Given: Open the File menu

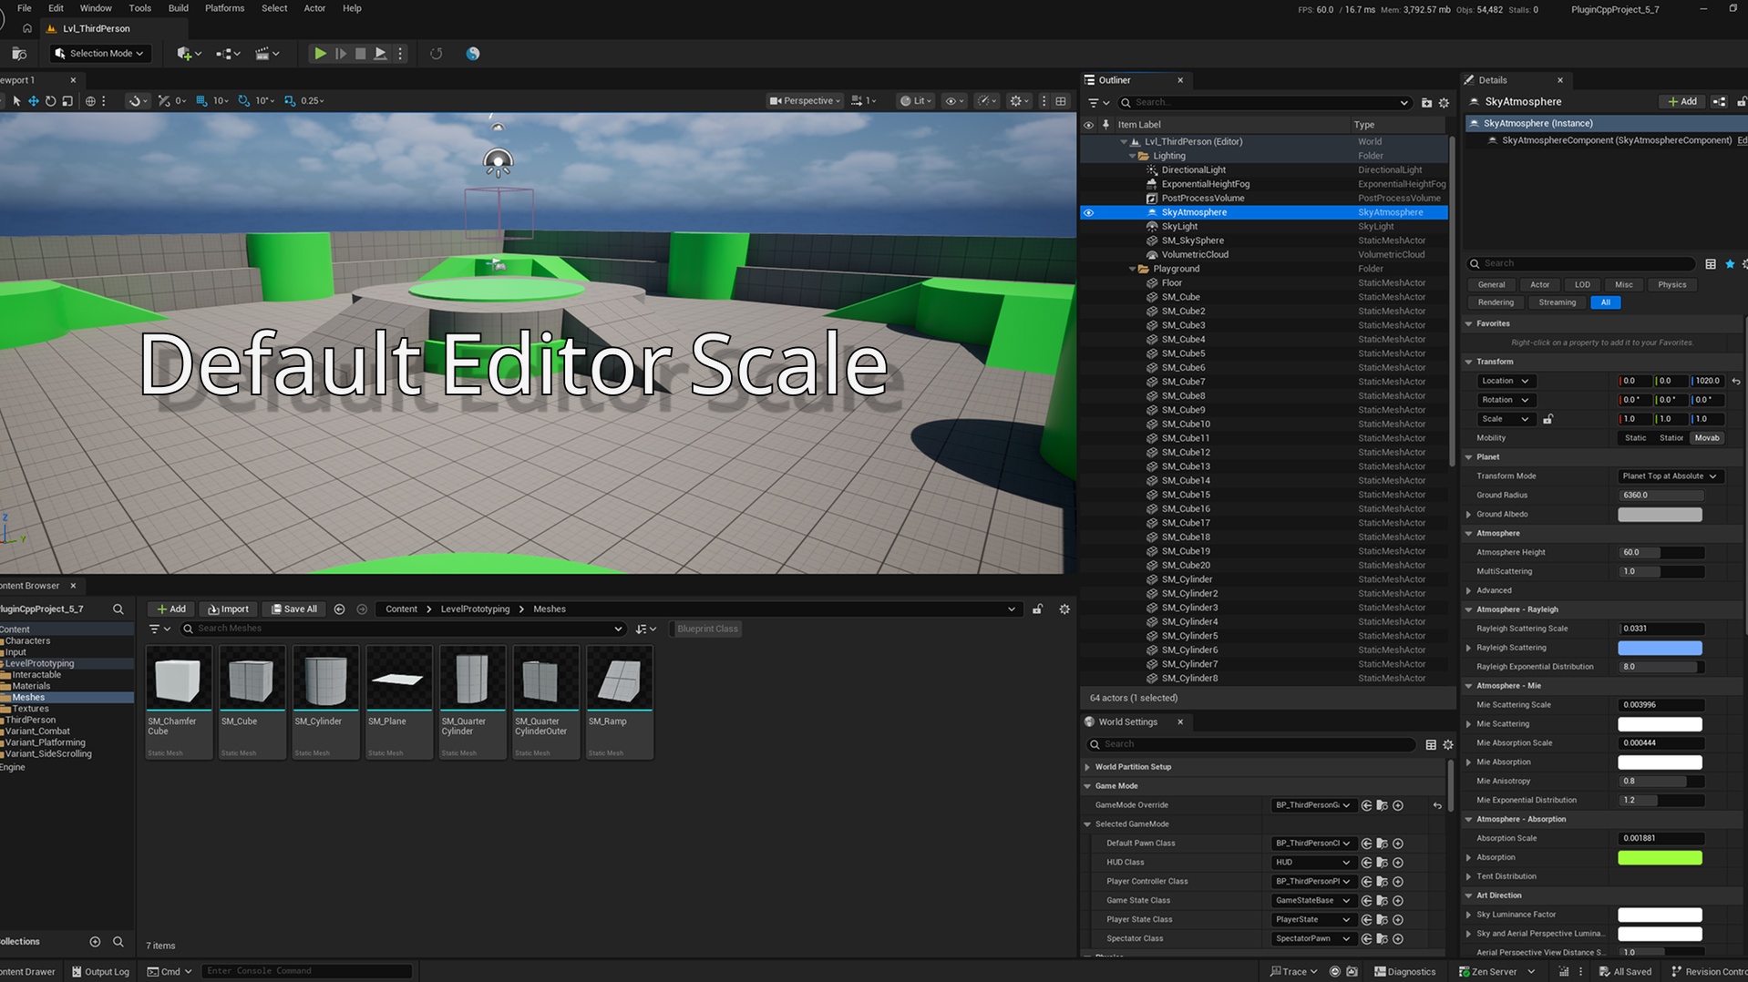Looking at the screenshot, I should [25, 8].
